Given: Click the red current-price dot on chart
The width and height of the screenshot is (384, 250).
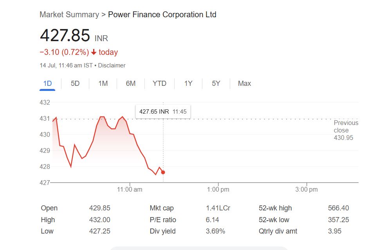Looking at the screenshot, I should (163, 172).
